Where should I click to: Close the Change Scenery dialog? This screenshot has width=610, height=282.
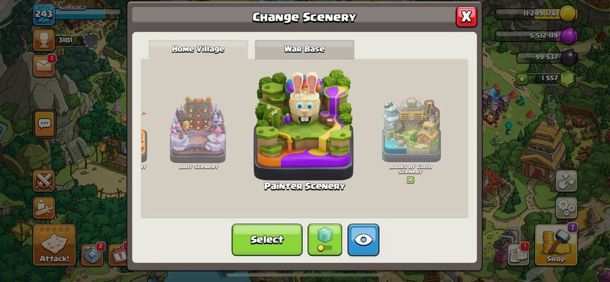(466, 17)
